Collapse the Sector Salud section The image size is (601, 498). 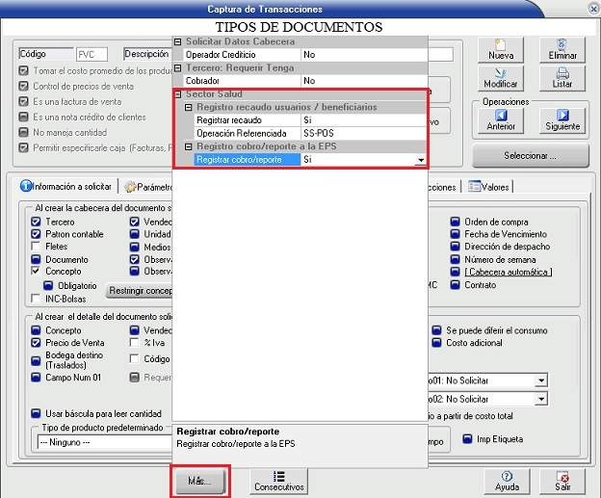pos(177,94)
